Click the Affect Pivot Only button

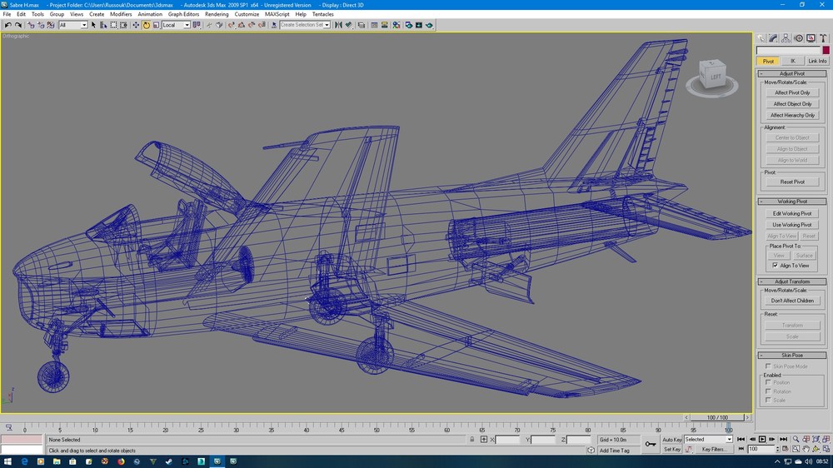click(792, 92)
